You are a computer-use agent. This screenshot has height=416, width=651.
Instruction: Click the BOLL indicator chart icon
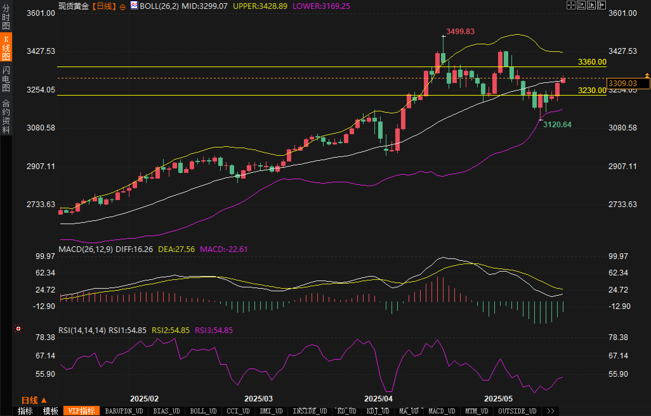click(x=134, y=5)
